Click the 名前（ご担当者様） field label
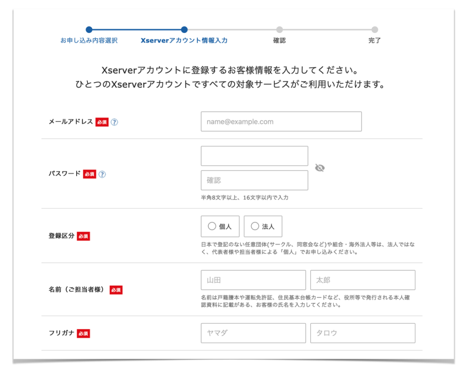Image resolution: width=470 pixels, height=374 pixels. [78, 289]
